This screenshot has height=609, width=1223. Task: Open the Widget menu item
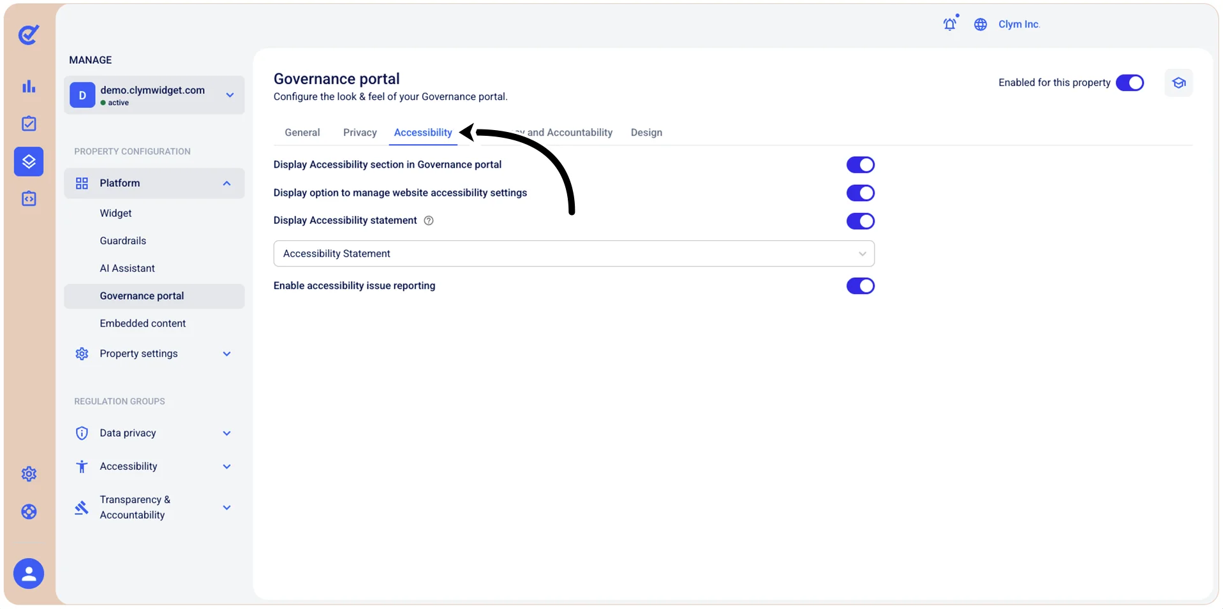(115, 214)
